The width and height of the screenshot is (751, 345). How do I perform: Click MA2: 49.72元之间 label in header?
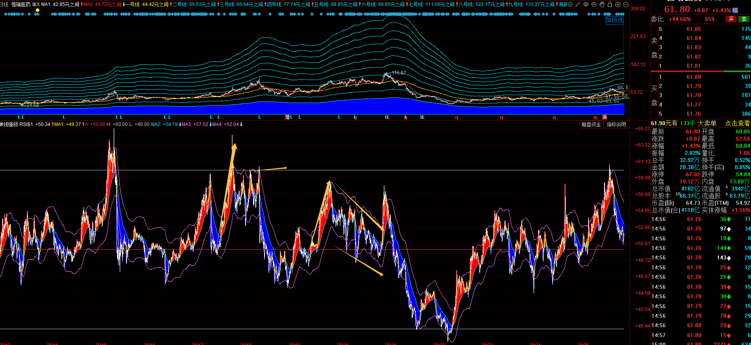tap(102, 4)
